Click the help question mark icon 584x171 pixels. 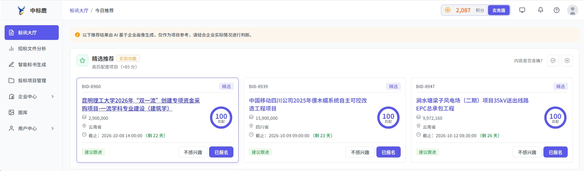coord(556,10)
